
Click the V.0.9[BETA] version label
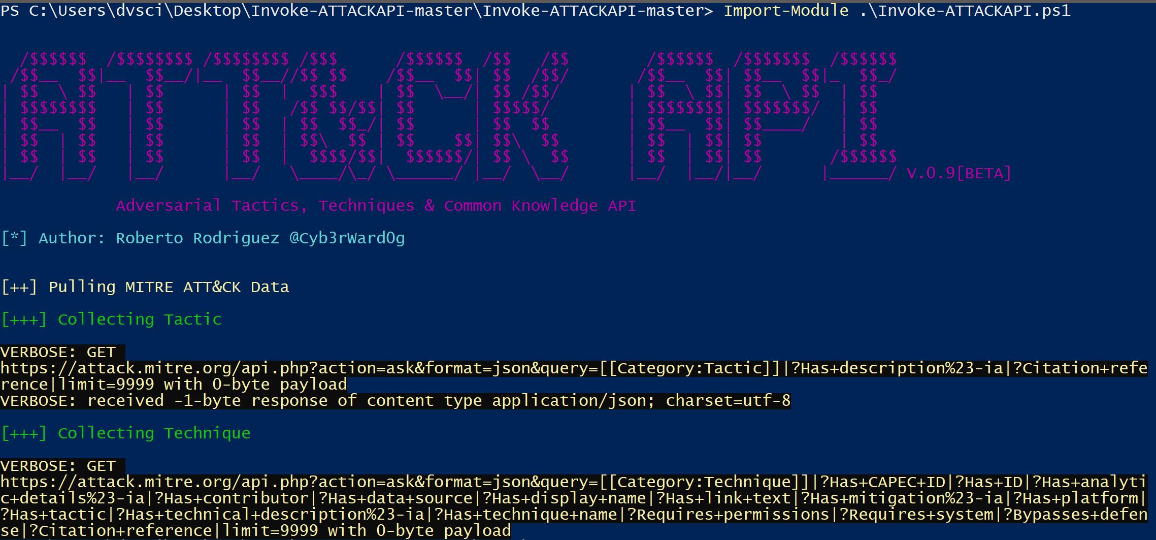click(959, 173)
